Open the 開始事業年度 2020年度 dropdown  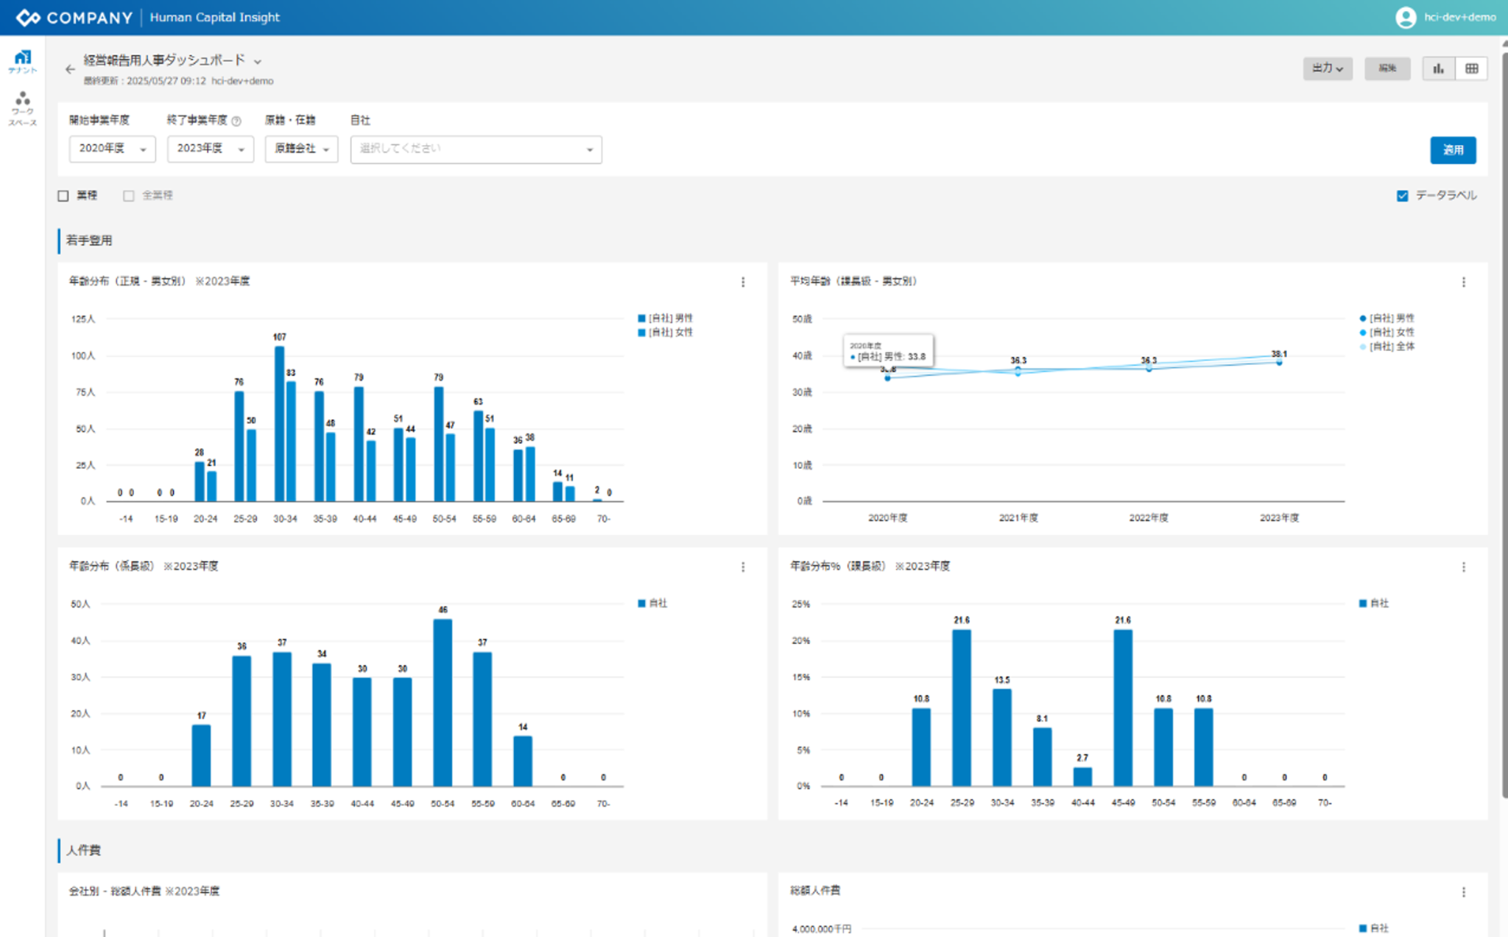[x=112, y=149]
